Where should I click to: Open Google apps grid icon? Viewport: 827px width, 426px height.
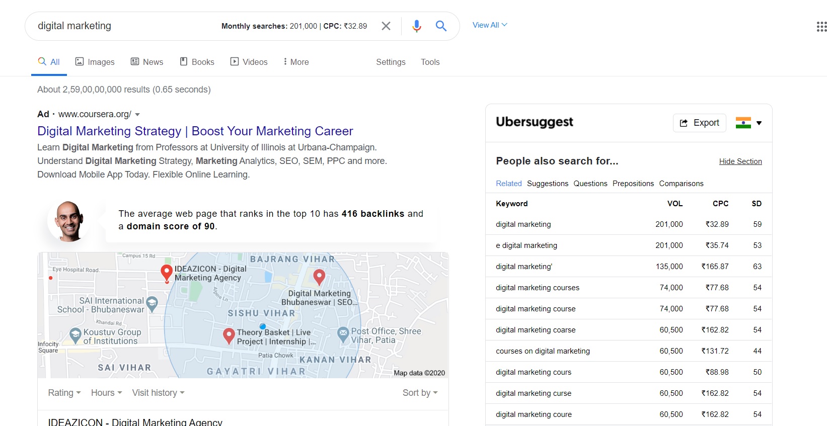point(821,27)
